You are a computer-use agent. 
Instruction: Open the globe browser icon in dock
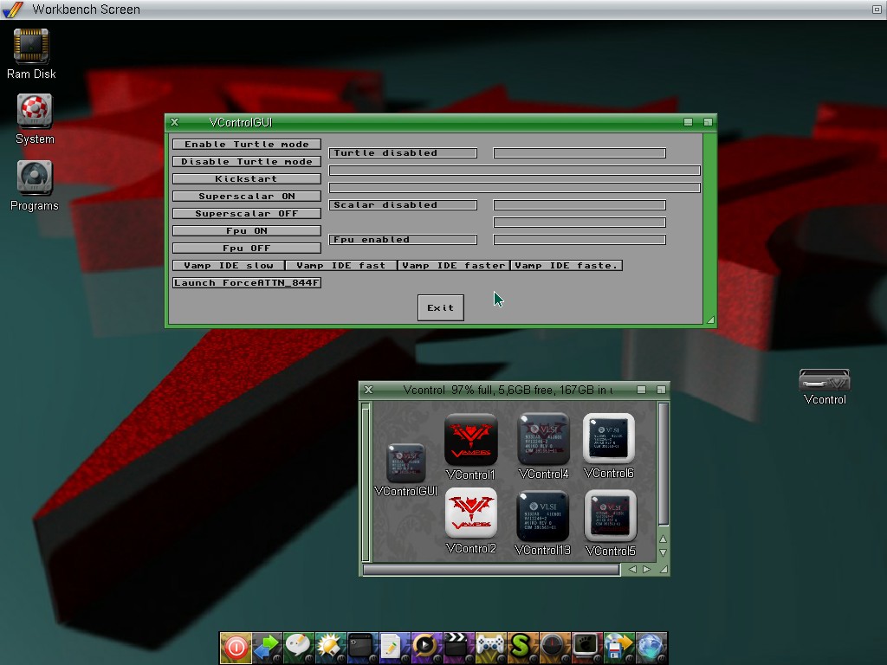pyautogui.click(x=651, y=647)
